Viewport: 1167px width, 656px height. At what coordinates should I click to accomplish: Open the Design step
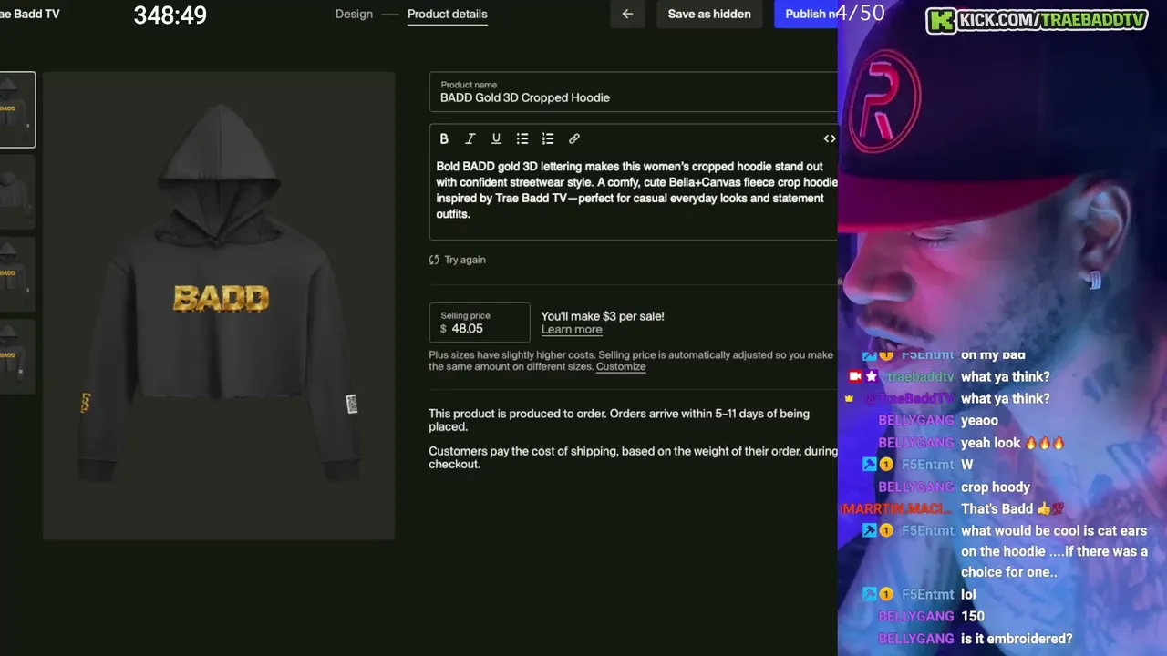click(x=354, y=14)
